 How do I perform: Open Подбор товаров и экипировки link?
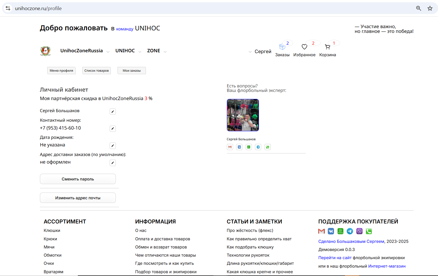click(x=166, y=272)
